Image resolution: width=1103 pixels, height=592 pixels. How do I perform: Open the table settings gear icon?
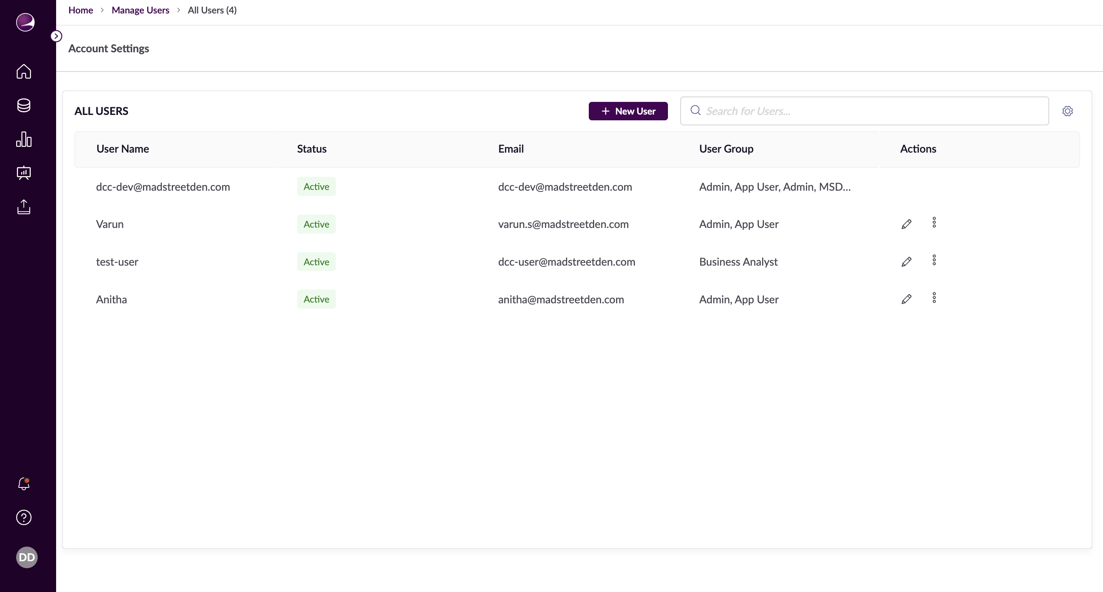pyautogui.click(x=1068, y=111)
